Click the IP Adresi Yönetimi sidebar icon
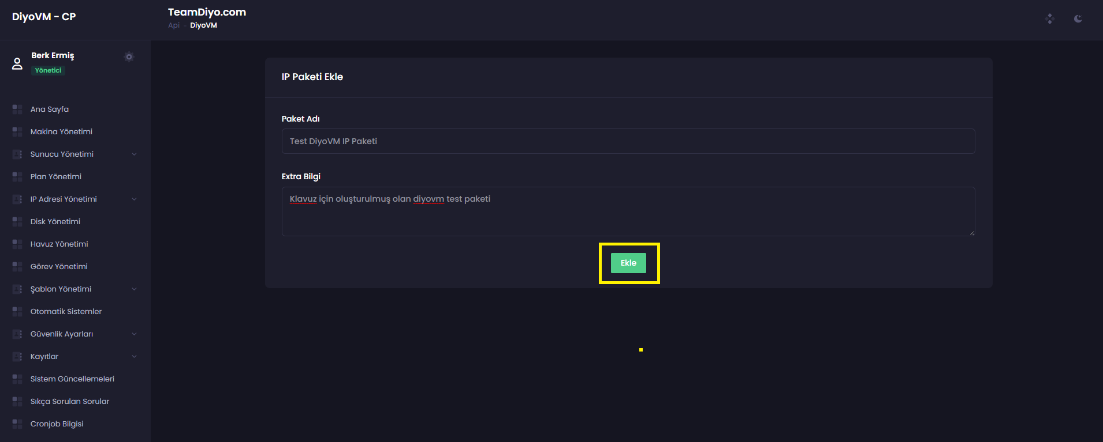This screenshot has width=1103, height=442. (17, 199)
